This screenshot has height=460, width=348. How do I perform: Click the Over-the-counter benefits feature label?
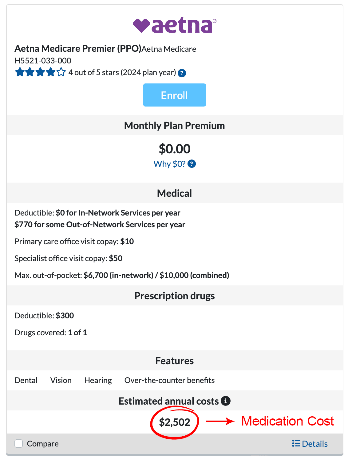[x=169, y=381]
